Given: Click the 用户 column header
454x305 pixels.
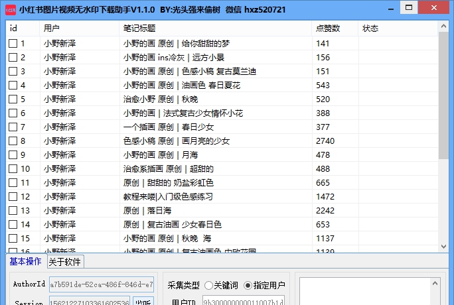Looking at the screenshot, I should 80,29.
